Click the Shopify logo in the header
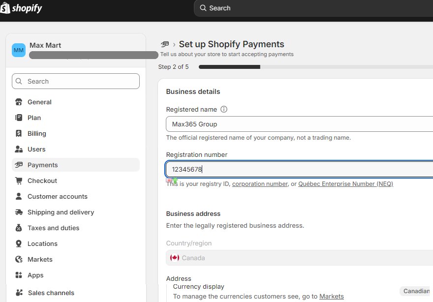 [21, 8]
